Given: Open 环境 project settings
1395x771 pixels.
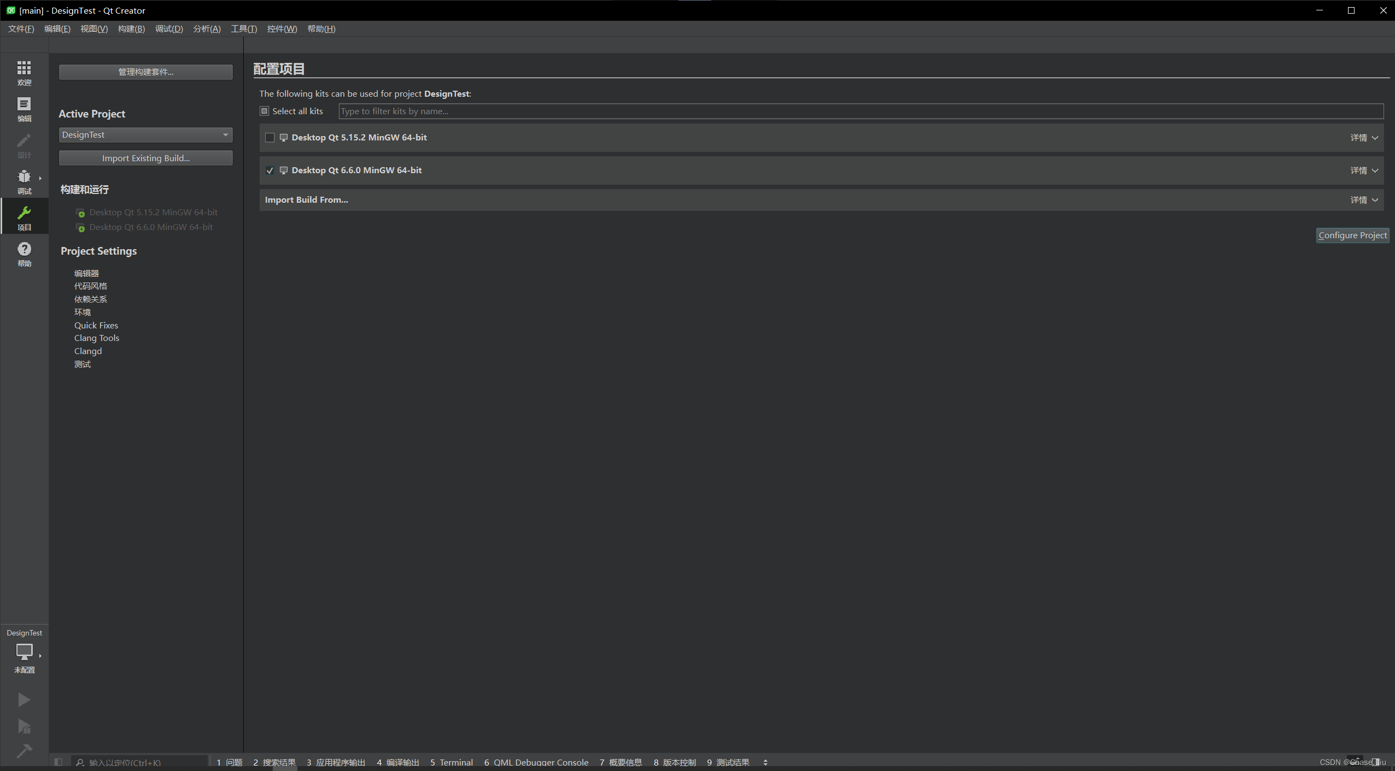Looking at the screenshot, I should pos(83,313).
